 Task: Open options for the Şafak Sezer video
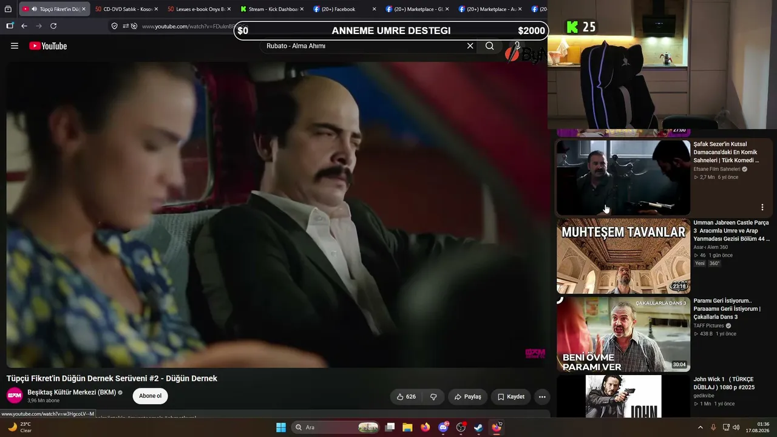pos(762,208)
